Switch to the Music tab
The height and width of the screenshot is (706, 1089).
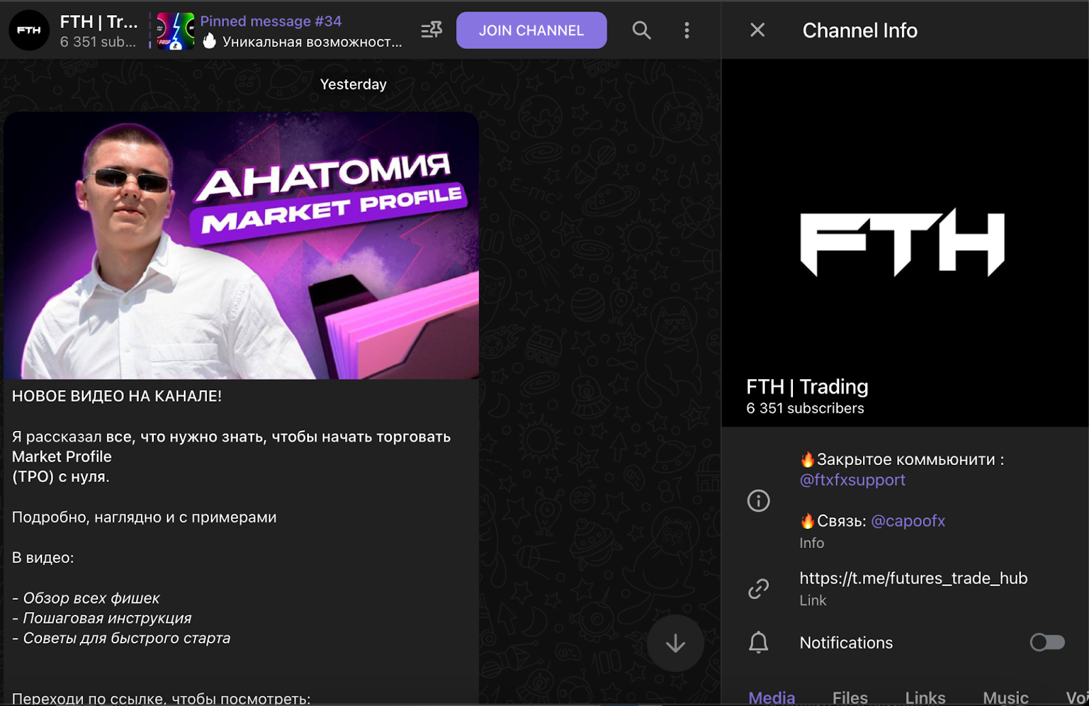point(1005,697)
